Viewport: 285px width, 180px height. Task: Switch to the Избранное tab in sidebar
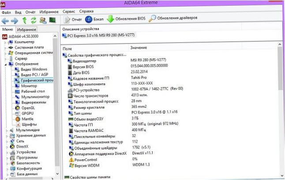(x=26, y=29)
